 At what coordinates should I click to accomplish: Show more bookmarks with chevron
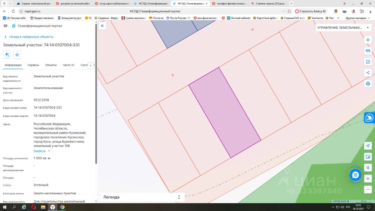pyautogui.click(x=338, y=18)
